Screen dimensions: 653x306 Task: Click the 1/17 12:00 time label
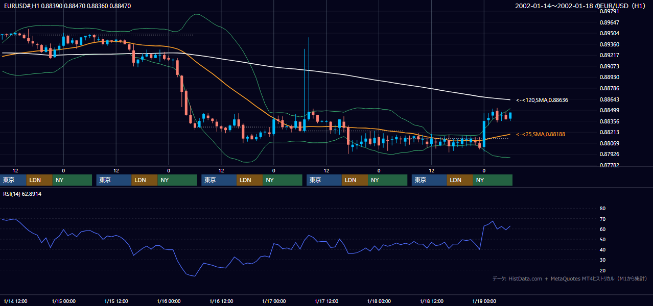[326, 301]
